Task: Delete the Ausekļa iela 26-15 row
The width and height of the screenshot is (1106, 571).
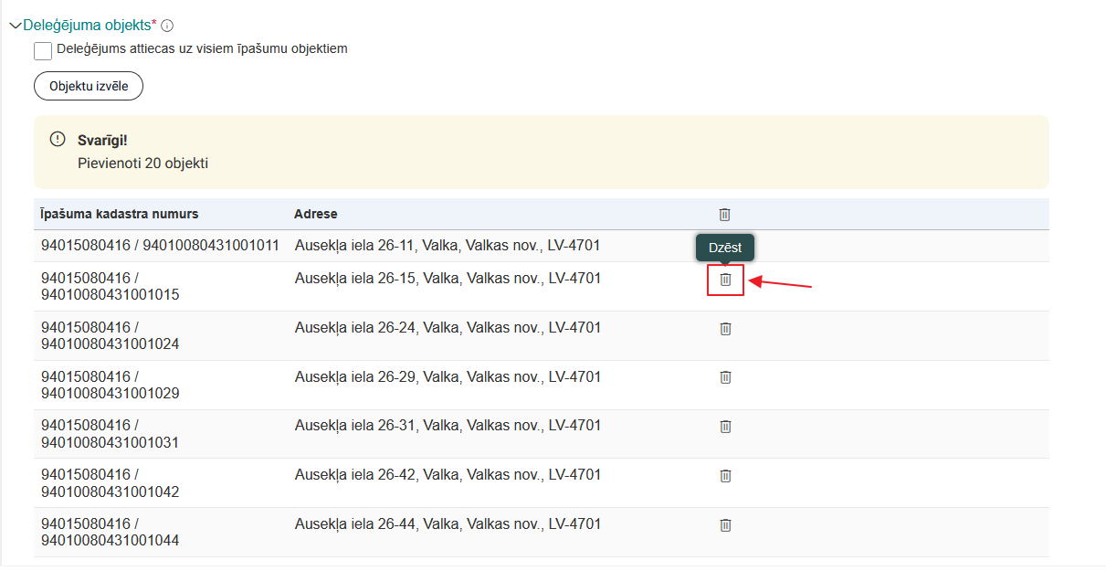Action: tap(725, 279)
